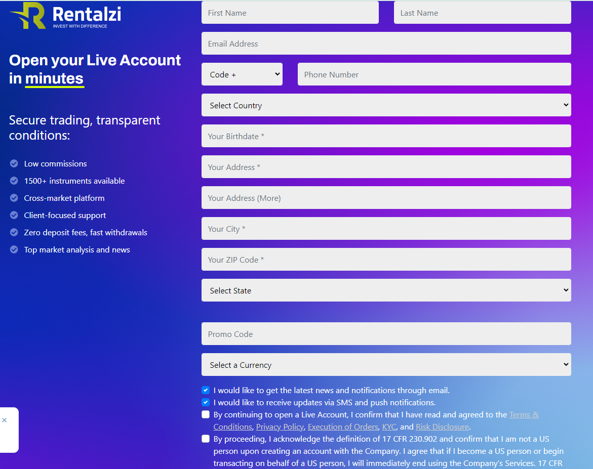
Task: Click the 'Zero deposit fees, fast withdrawals' text
Action: (86, 232)
